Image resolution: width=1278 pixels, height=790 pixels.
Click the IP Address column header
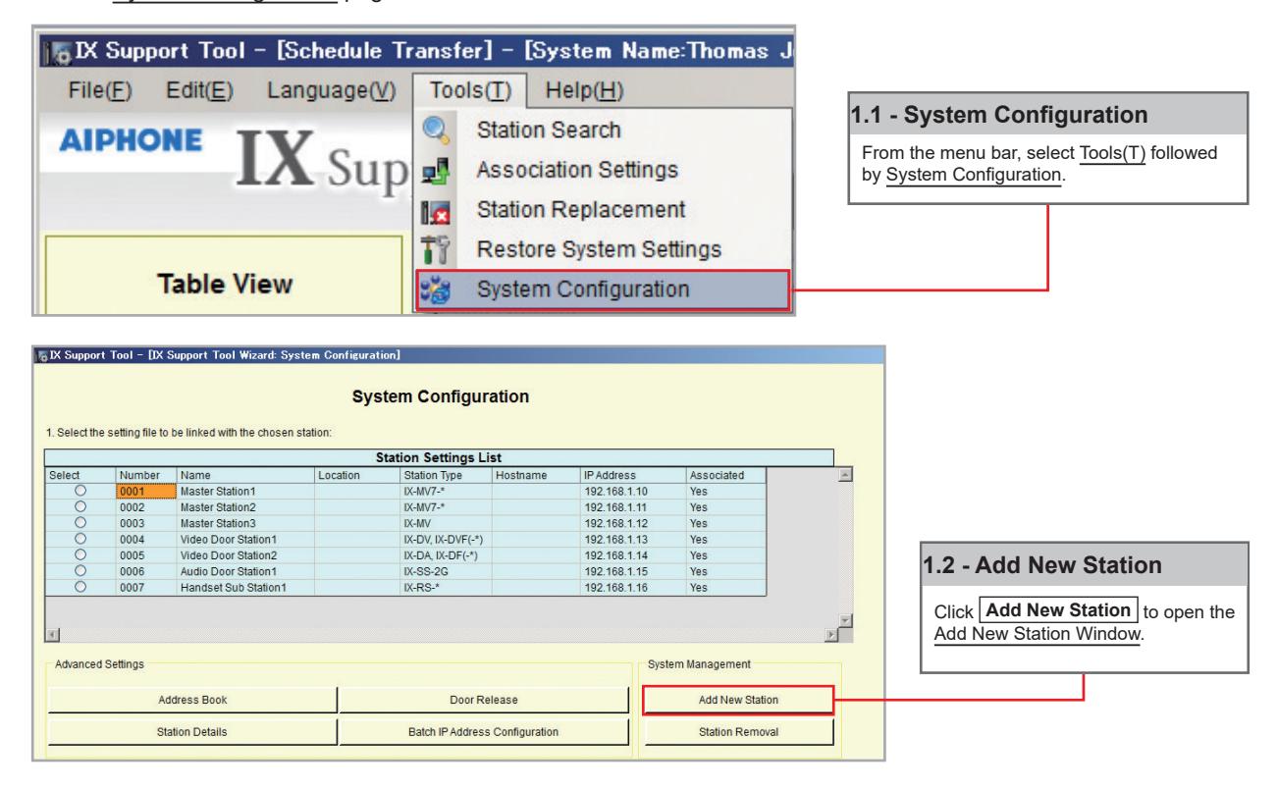[634, 475]
